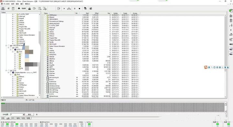The width and height of the screenshot is (233, 127).
Task: Check the RECYCLER folder box in the file list
Action: click(46, 44)
